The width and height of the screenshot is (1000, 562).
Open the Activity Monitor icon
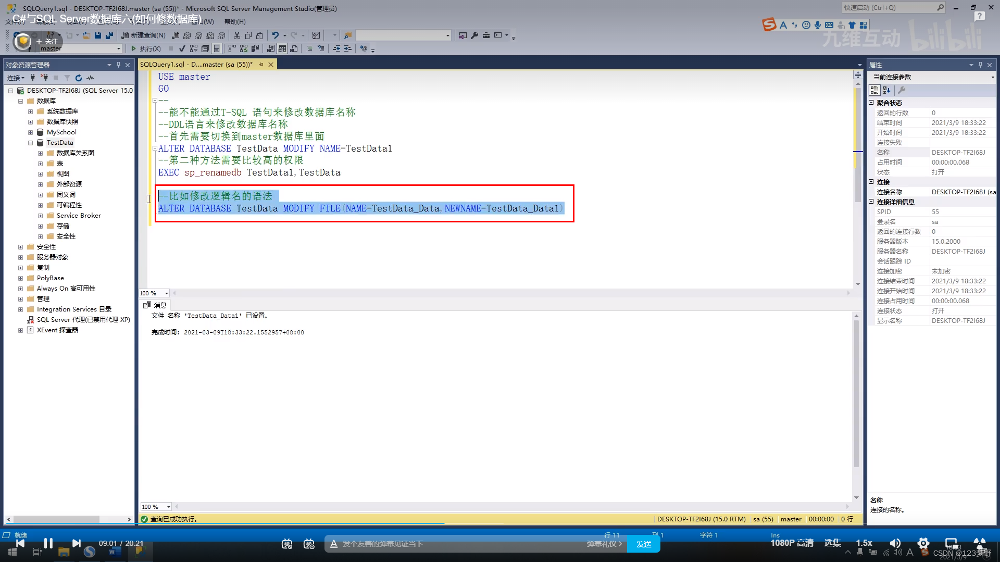316,35
